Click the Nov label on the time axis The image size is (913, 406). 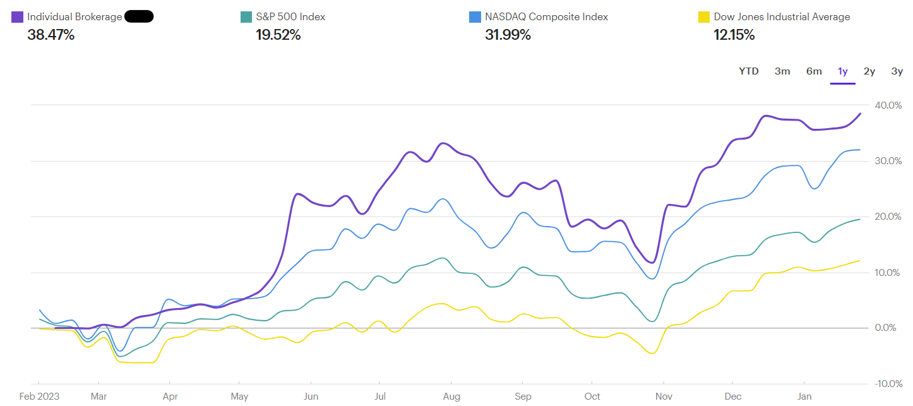663,397
